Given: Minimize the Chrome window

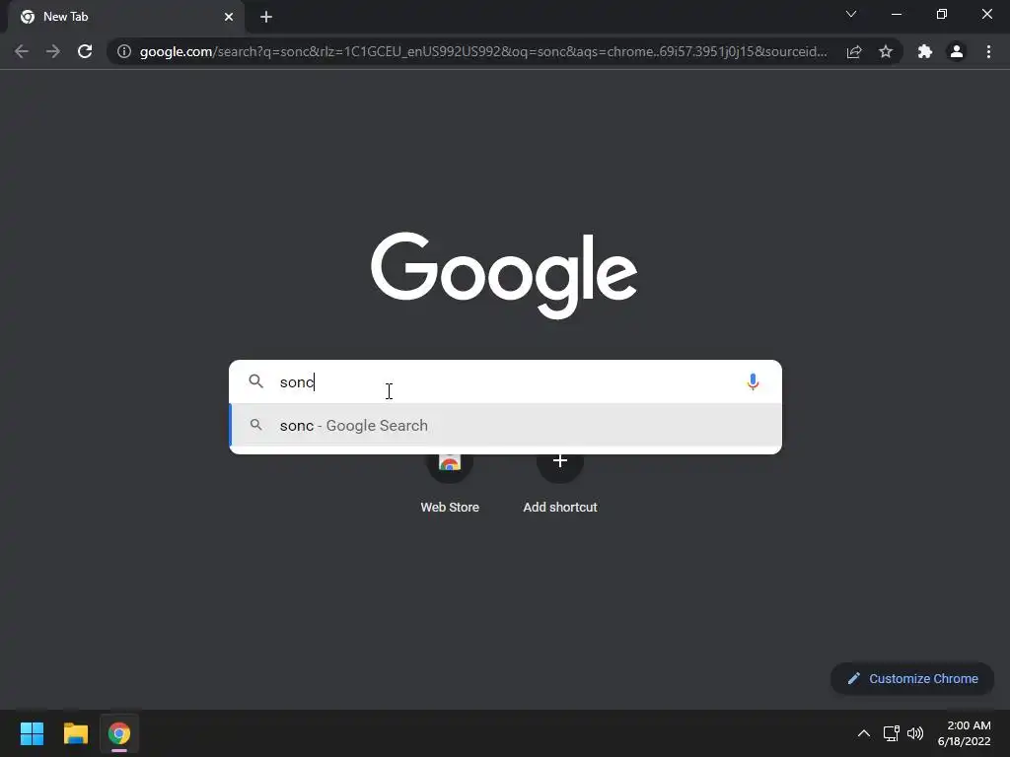Looking at the screenshot, I should tap(896, 14).
